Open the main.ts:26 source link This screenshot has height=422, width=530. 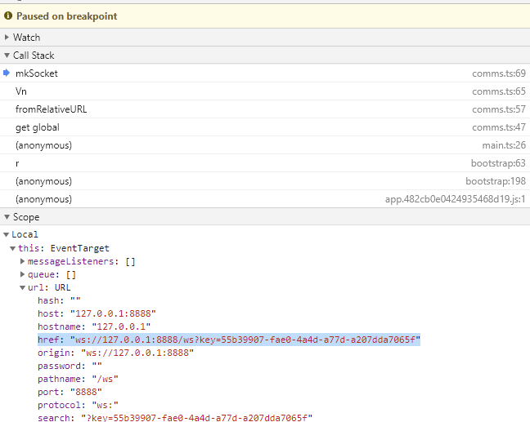pyautogui.click(x=504, y=145)
